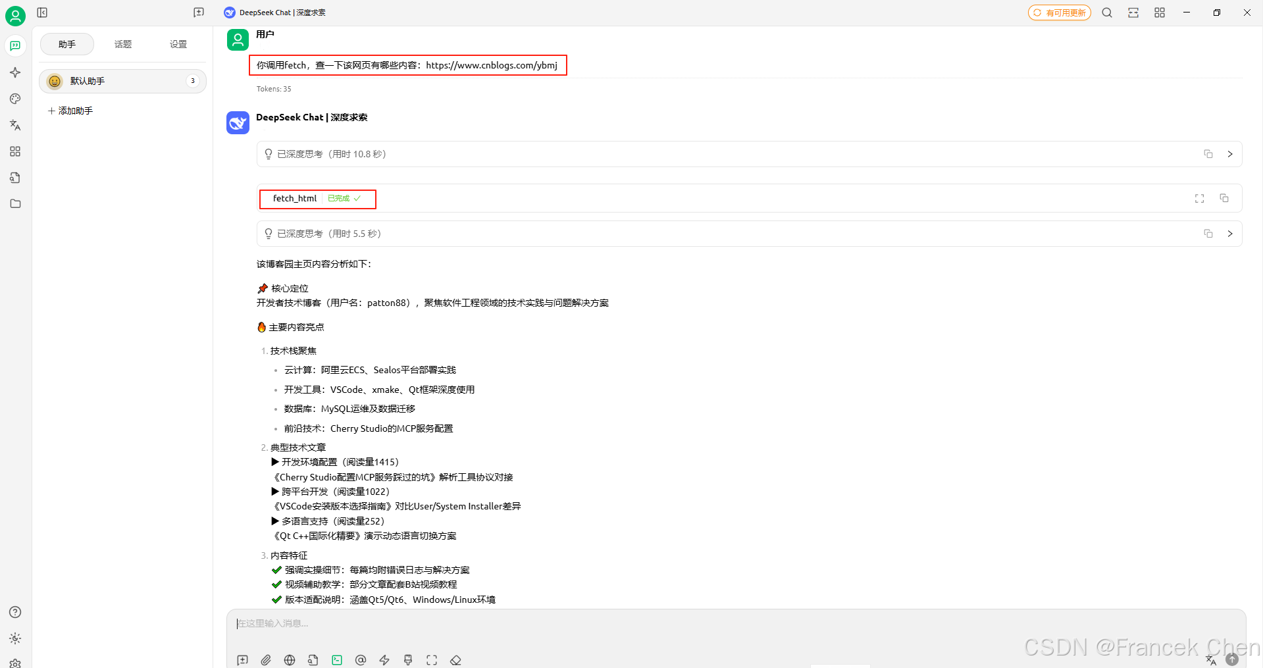
Task: Expand the 10.8 second deep thinking block
Action: point(1229,154)
